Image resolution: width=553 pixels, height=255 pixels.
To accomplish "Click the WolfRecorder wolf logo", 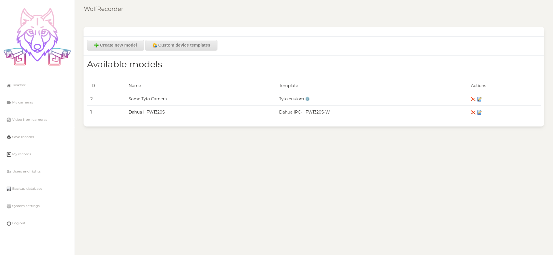I will [x=37, y=37].
